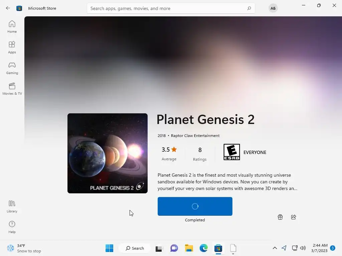Click the EVERYONE rating label

[255, 152]
